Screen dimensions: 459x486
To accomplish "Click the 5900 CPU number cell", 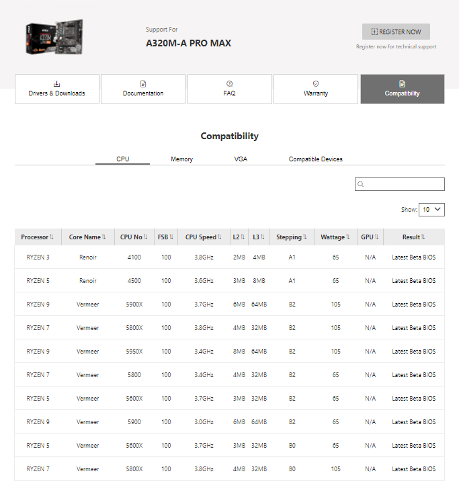I will pos(134,422).
